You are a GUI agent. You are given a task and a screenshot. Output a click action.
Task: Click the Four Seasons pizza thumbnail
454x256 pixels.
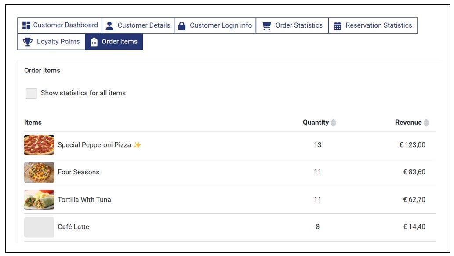tap(39, 172)
